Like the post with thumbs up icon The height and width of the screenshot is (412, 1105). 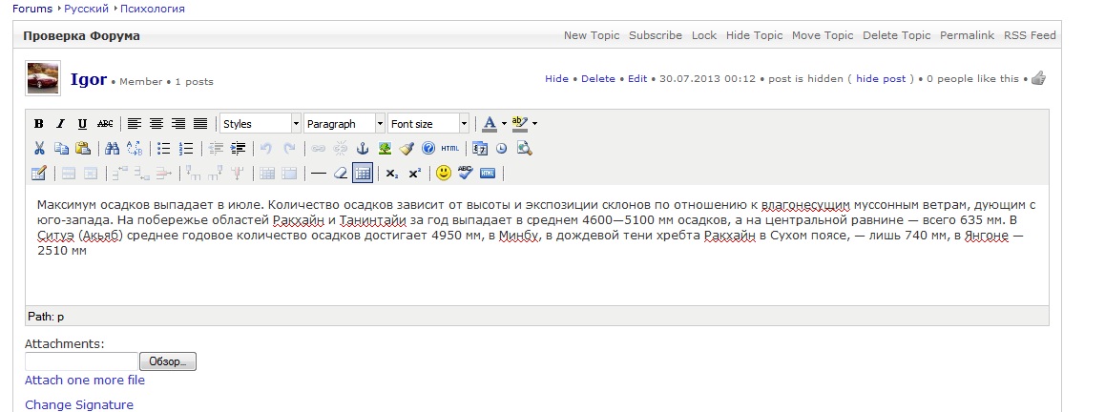1039,78
